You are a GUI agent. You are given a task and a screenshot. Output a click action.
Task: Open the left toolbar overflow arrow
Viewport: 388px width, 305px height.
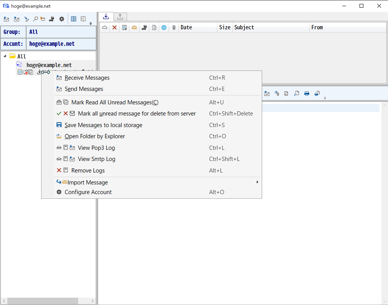(x=90, y=23)
